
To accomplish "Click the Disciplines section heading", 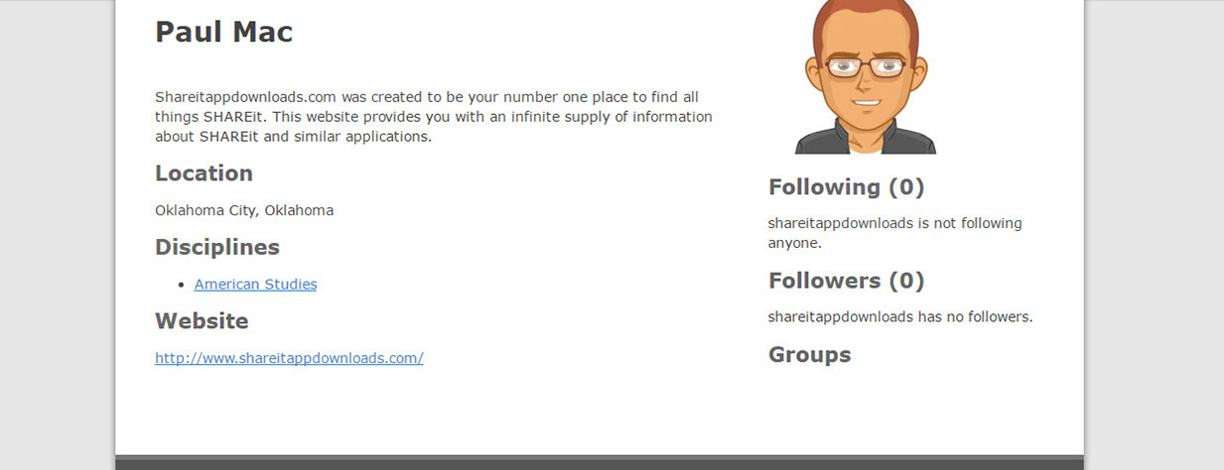I will [216, 247].
